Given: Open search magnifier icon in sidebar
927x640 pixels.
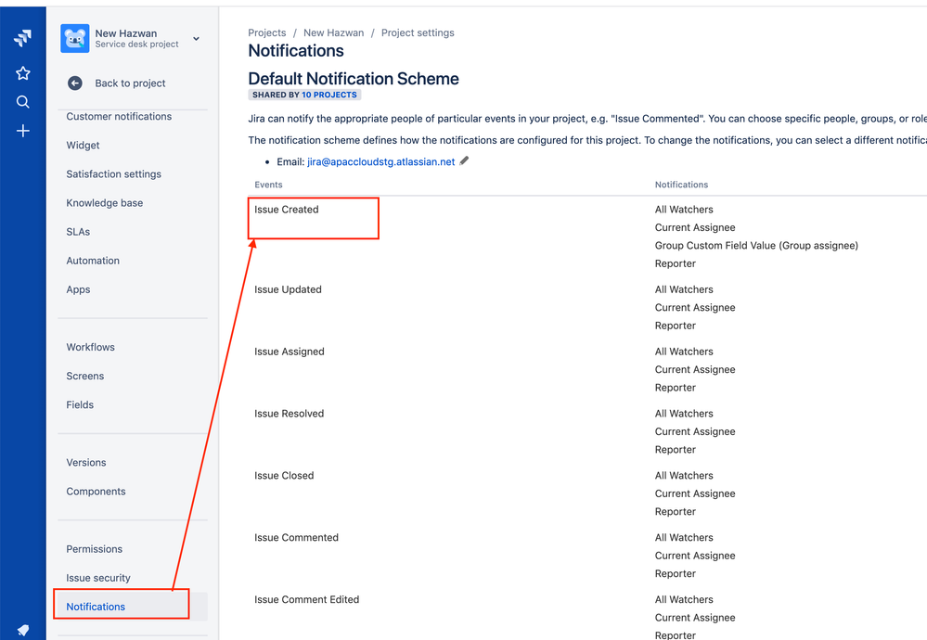Looking at the screenshot, I should pyautogui.click(x=22, y=102).
